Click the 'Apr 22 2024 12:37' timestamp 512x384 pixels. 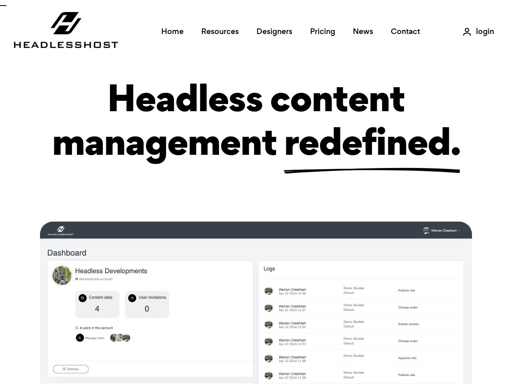(x=292, y=310)
